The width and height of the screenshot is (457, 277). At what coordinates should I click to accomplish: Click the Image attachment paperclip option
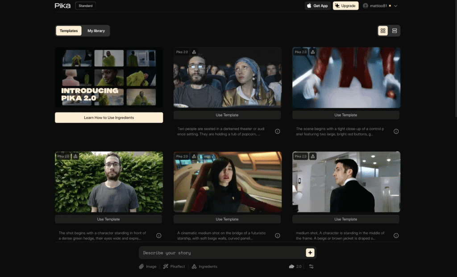click(x=148, y=267)
